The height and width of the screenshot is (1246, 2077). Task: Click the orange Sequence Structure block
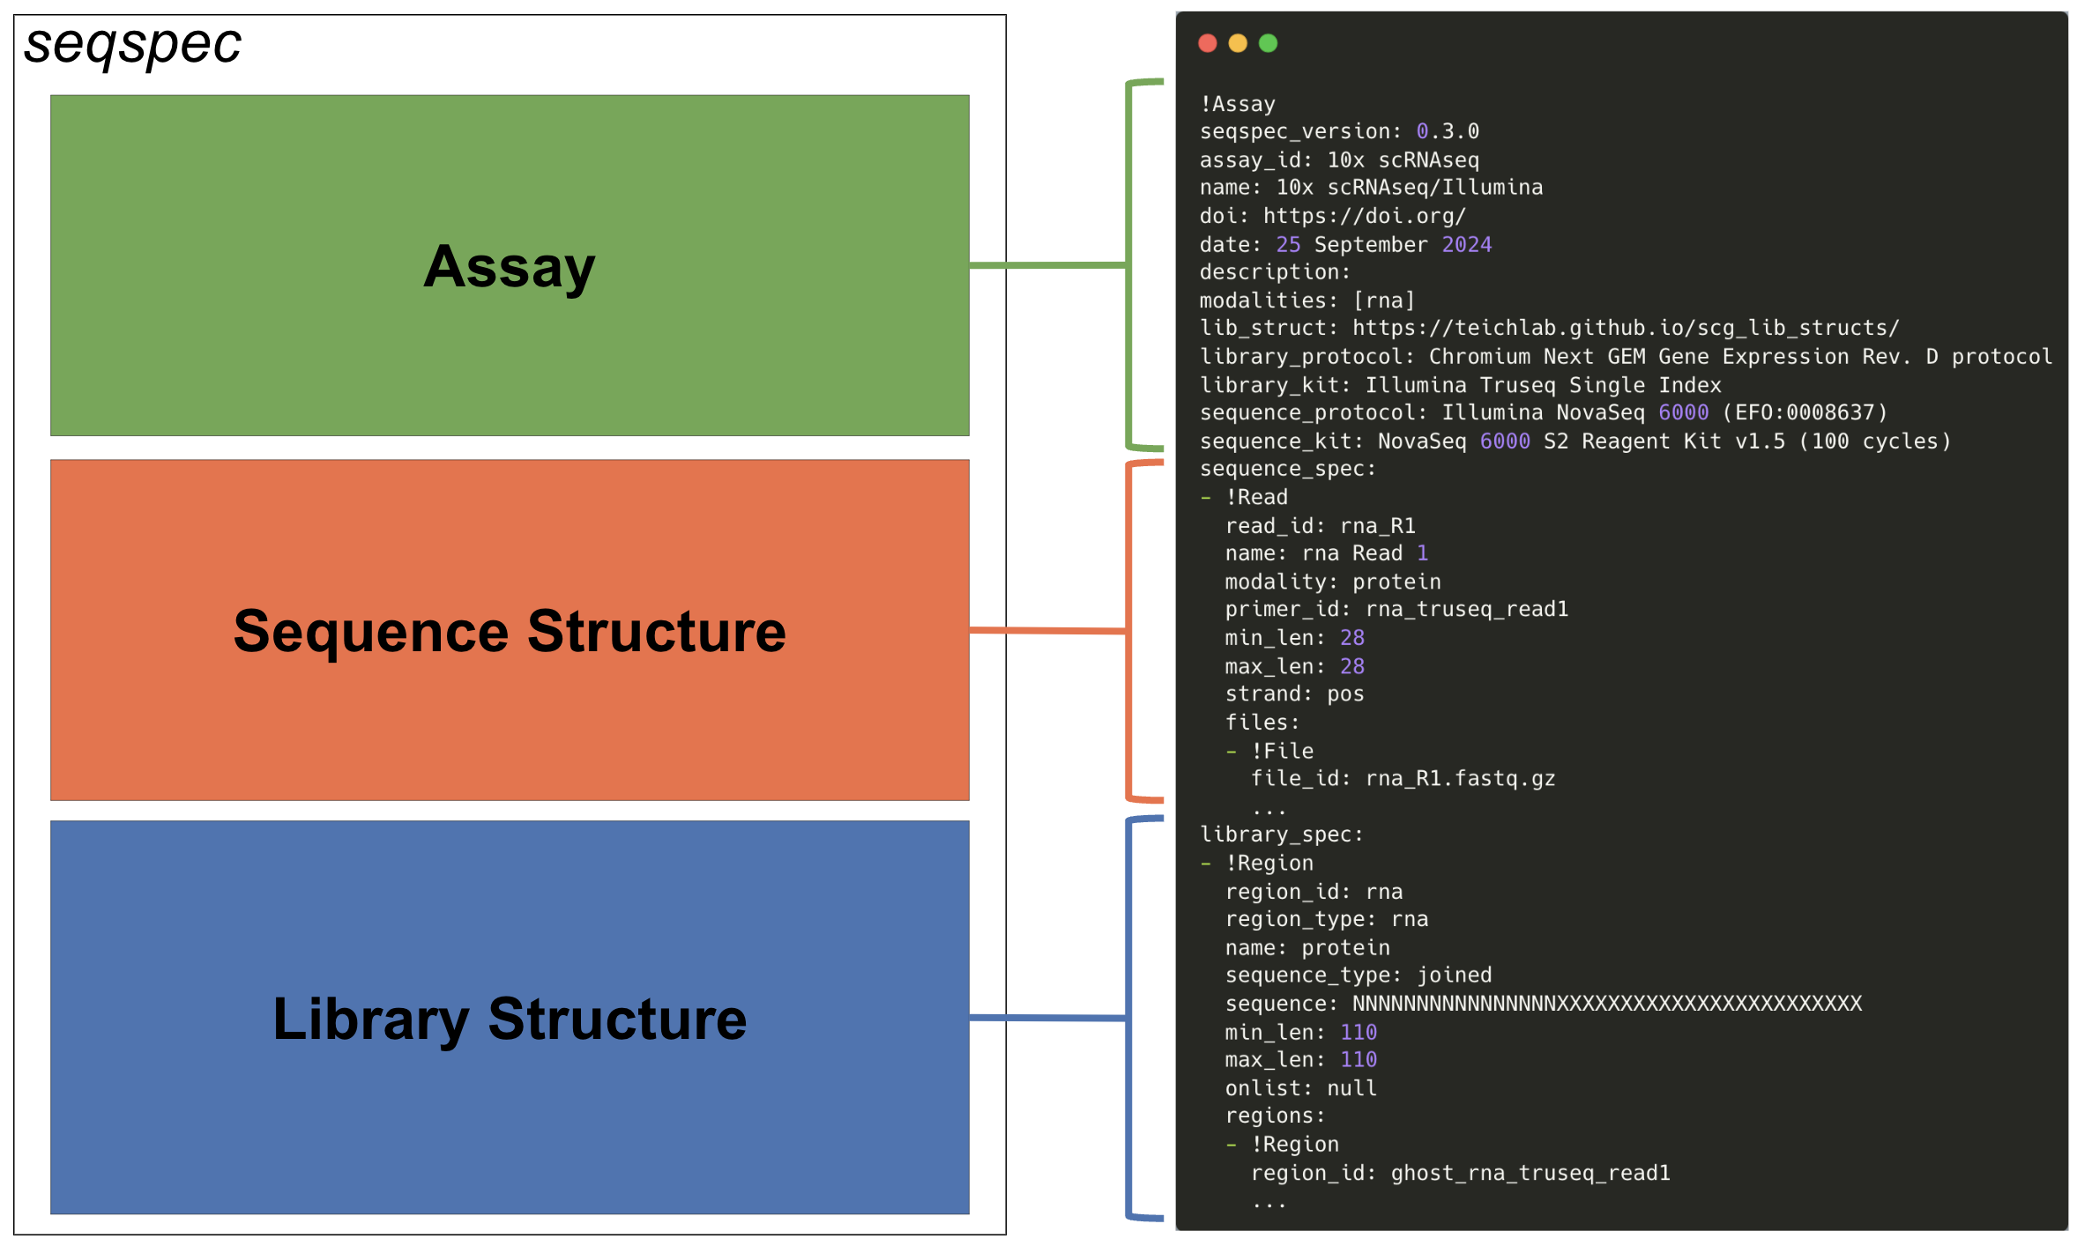(510, 630)
